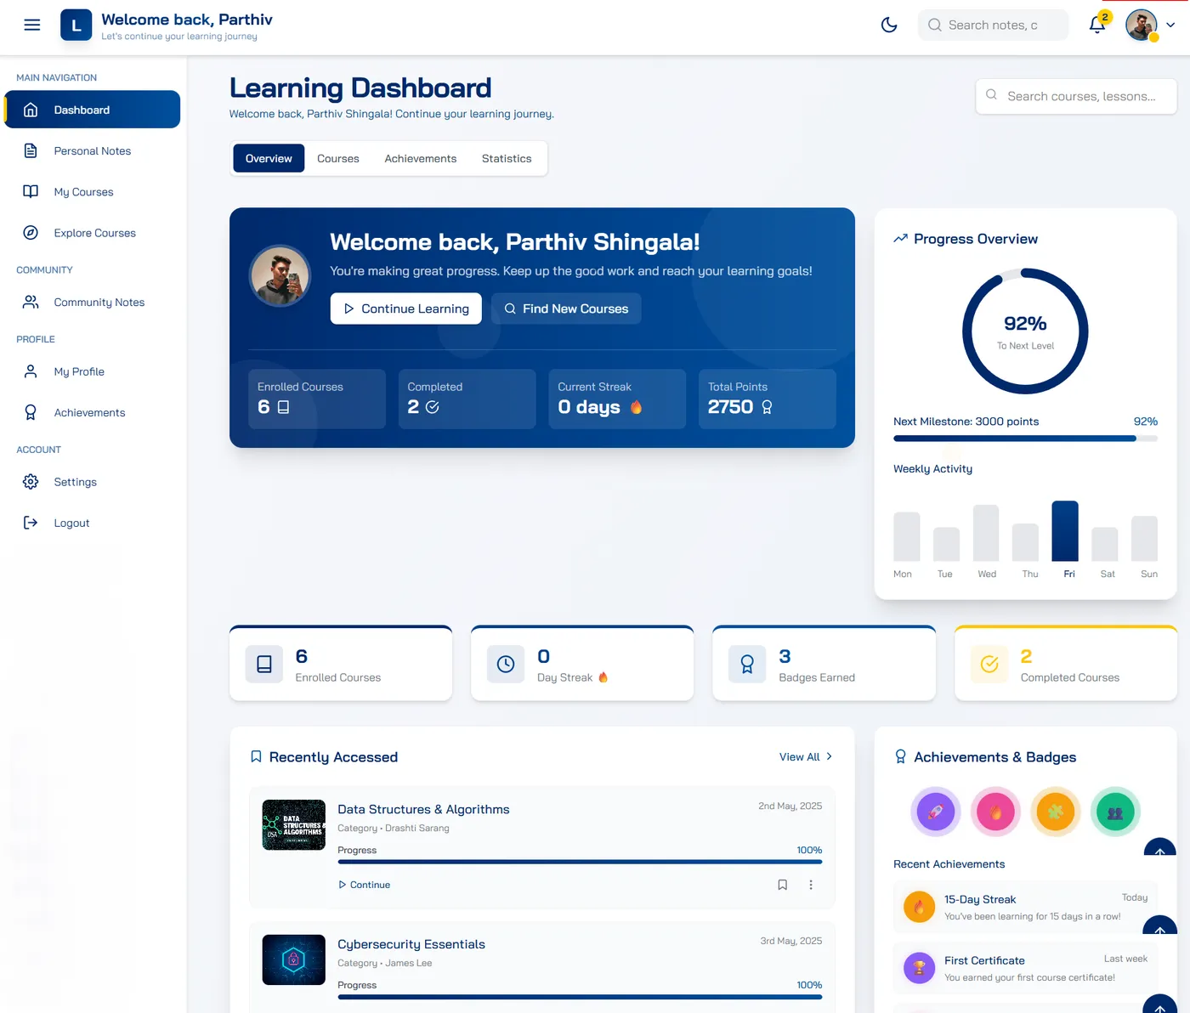The height and width of the screenshot is (1013, 1190).
Task: Click the green community achievement badge
Action: coord(1115,812)
